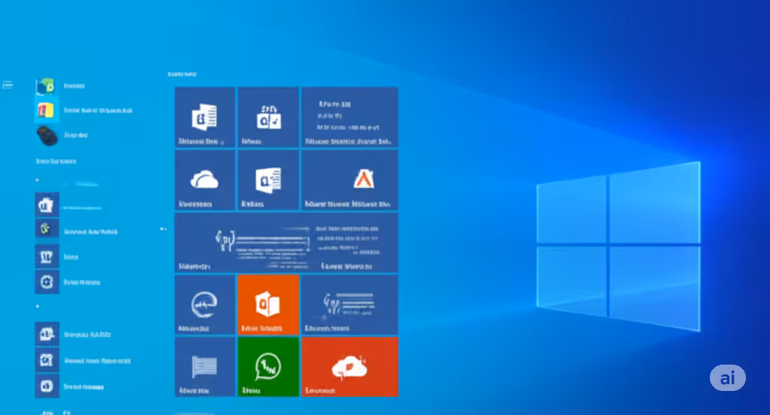Open the green and blue app-list icon

click(45, 86)
